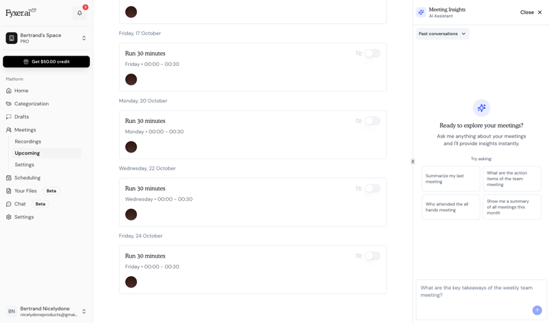Screen dimensions: 550x323
Task: Open the notifications bell
Action: pyautogui.click(x=80, y=13)
